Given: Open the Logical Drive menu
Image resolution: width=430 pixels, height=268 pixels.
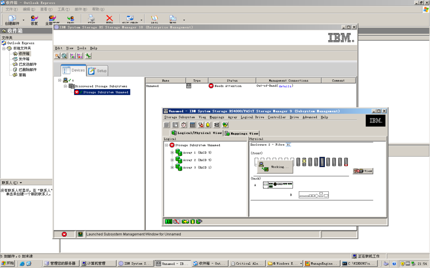Looking at the screenshot, I should pyautogui.click(x=252, y=117).
